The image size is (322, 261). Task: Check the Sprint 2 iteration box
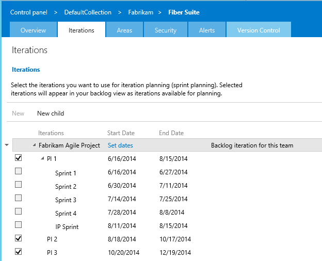(19, 184)
